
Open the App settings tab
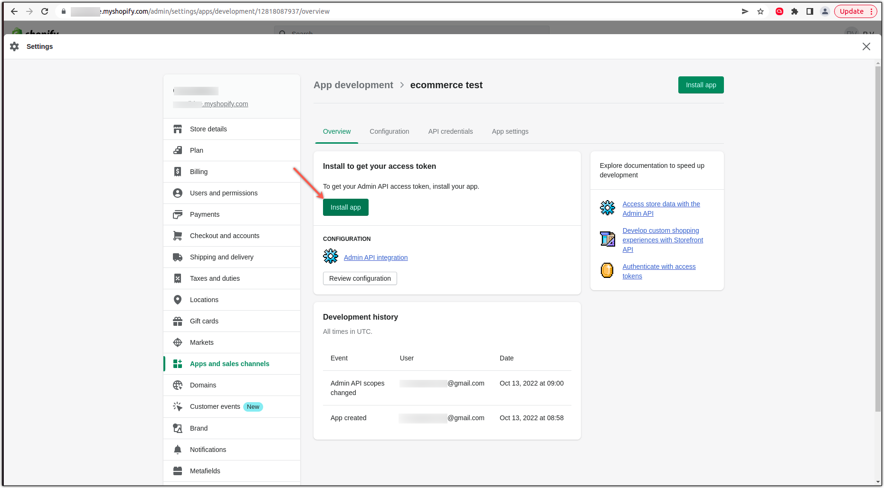(x=510, y=131)
